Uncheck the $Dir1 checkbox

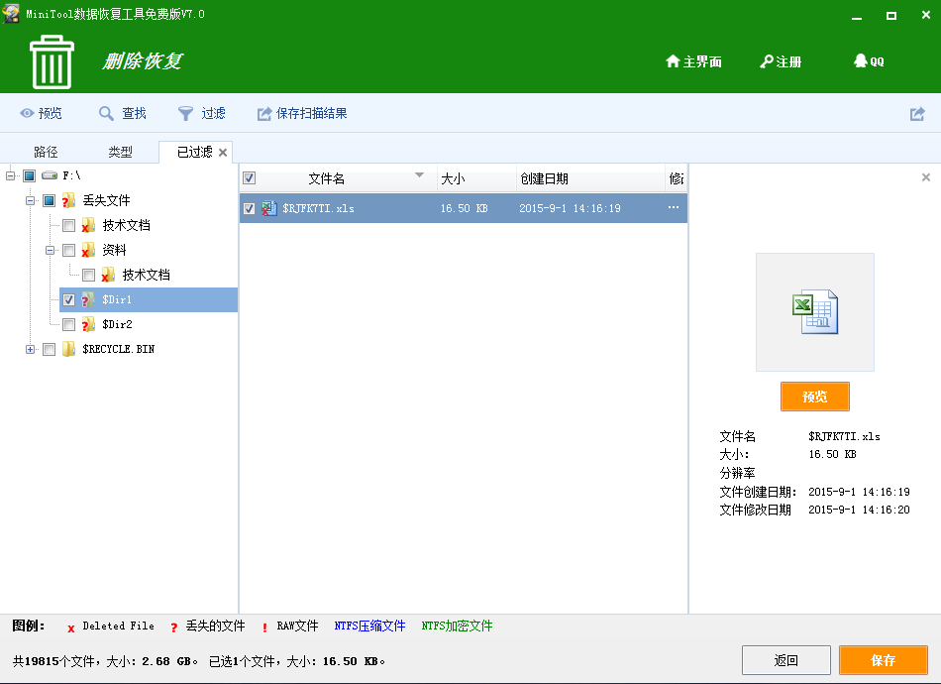69,299
